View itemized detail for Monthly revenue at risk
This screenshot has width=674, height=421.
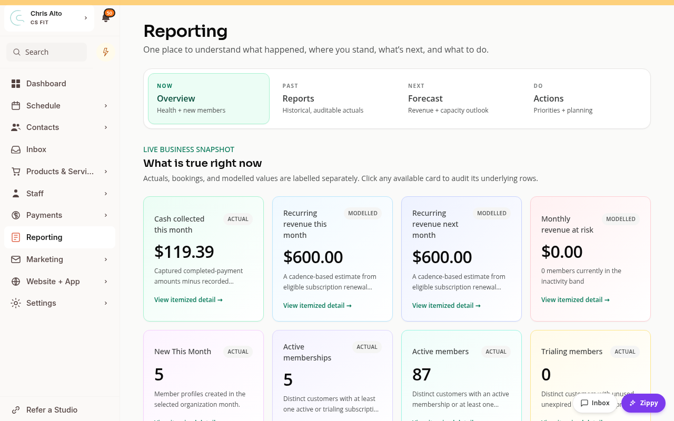(x=576, y=300)
